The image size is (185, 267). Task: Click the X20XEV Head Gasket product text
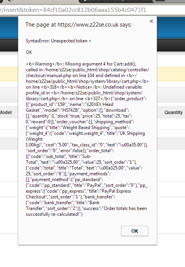click(70, 107)
